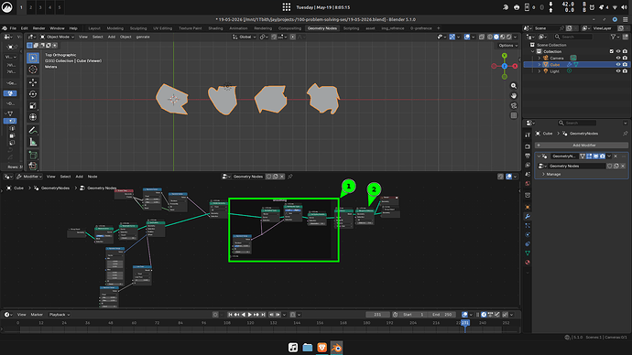
Task: Hide the Camera in viewport via eye
Action: pos(618,58)
